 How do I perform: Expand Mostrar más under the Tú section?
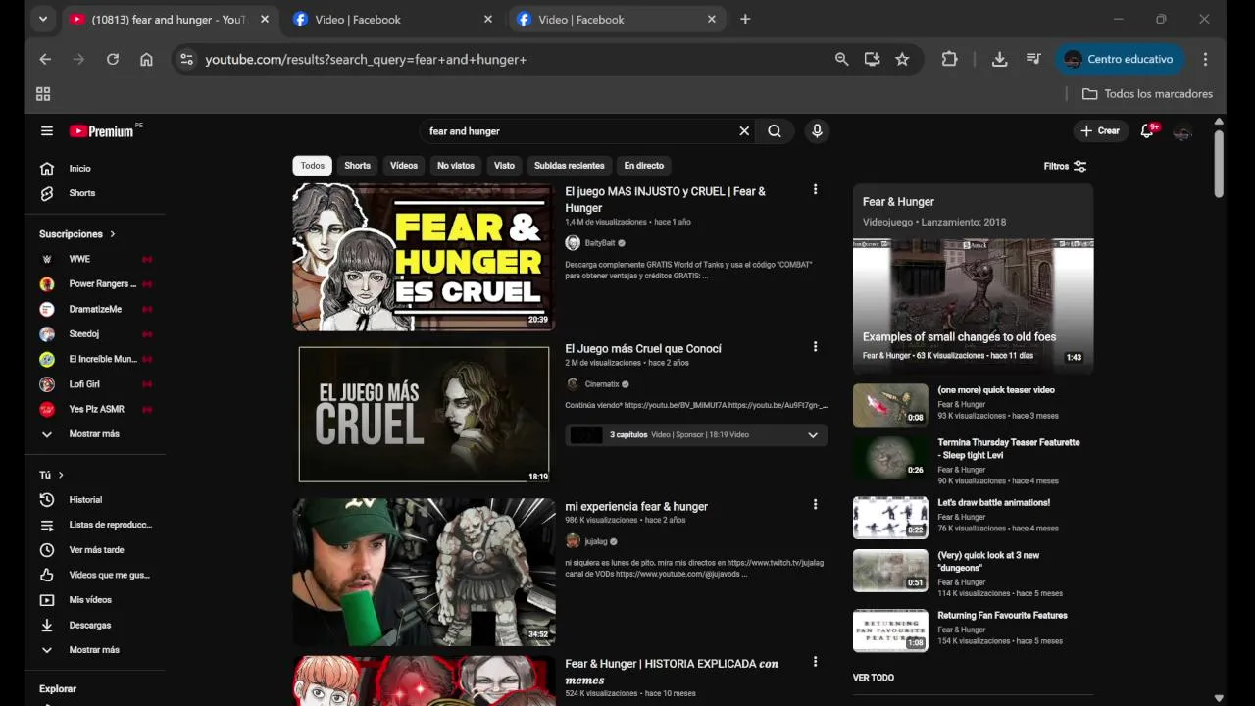pyautogui.click(x=94, y=650)
